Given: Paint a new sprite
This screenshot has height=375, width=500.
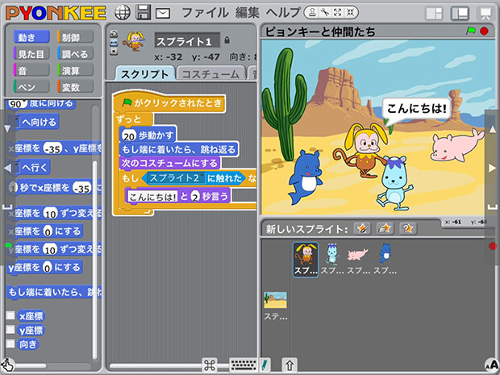Looking at the screenshot, I should click(362, 228).
